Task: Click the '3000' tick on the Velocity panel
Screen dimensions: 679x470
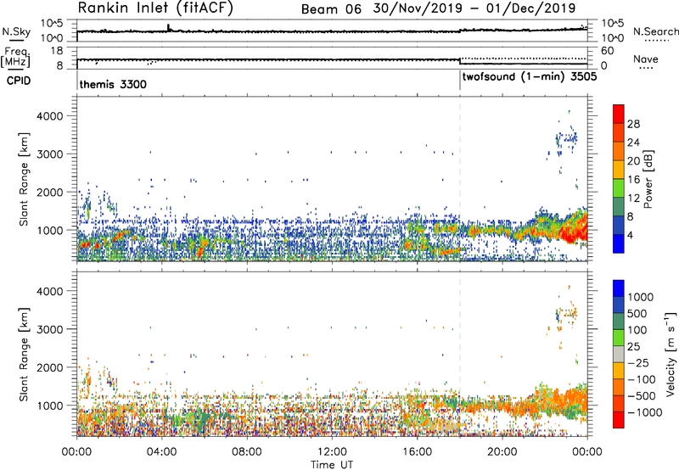Action: tap(50, 329)
